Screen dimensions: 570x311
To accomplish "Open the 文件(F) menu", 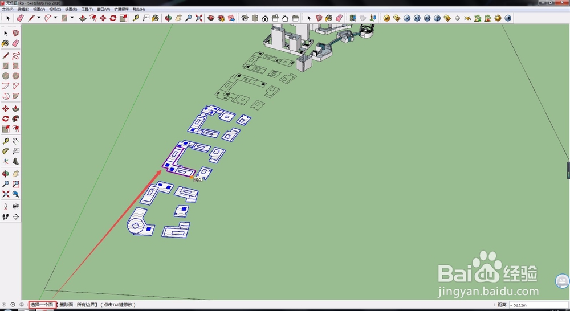I will click(7, 10).
